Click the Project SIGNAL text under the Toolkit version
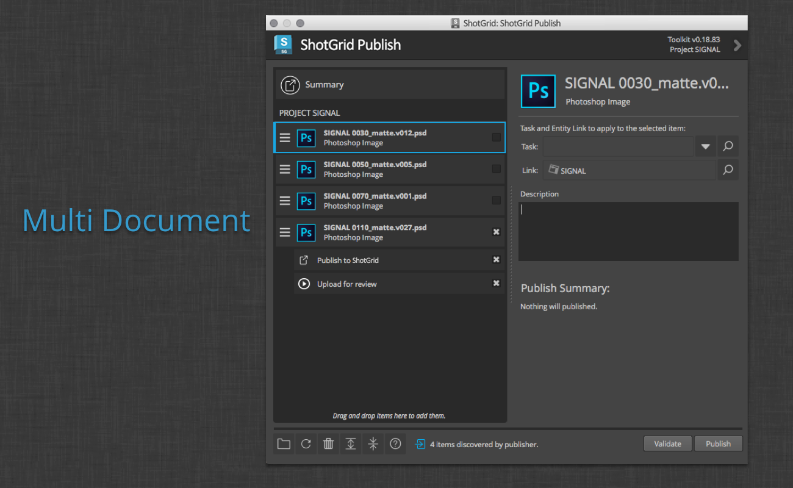Screen dimensions: 793x488 (695, 50)
